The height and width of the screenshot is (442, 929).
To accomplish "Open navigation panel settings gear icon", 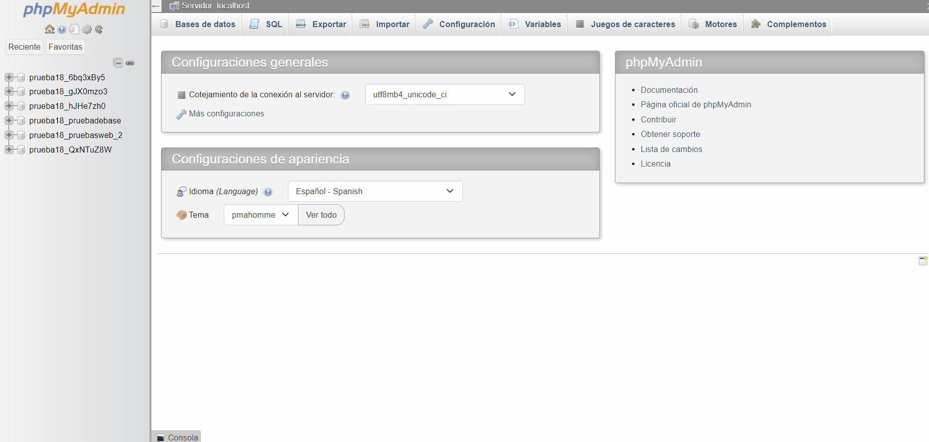I will (87, 30).
